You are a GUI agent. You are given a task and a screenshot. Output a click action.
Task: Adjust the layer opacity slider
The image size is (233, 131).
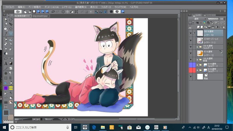tap(213, 19)
